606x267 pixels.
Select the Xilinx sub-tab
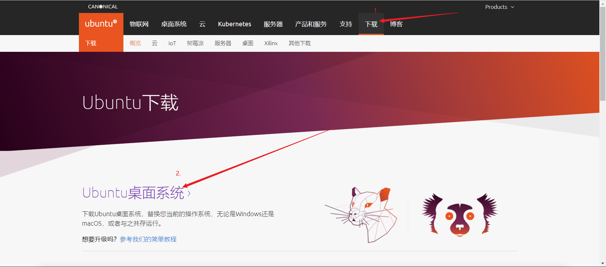pyautogui.click(x=271, y=43)
